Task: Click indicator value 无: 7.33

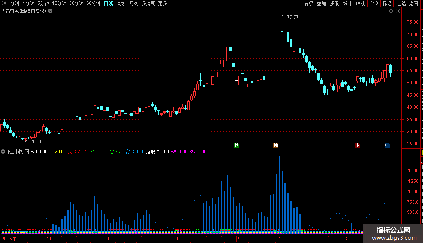Action: pyautogui.click(x=116, y=151)
